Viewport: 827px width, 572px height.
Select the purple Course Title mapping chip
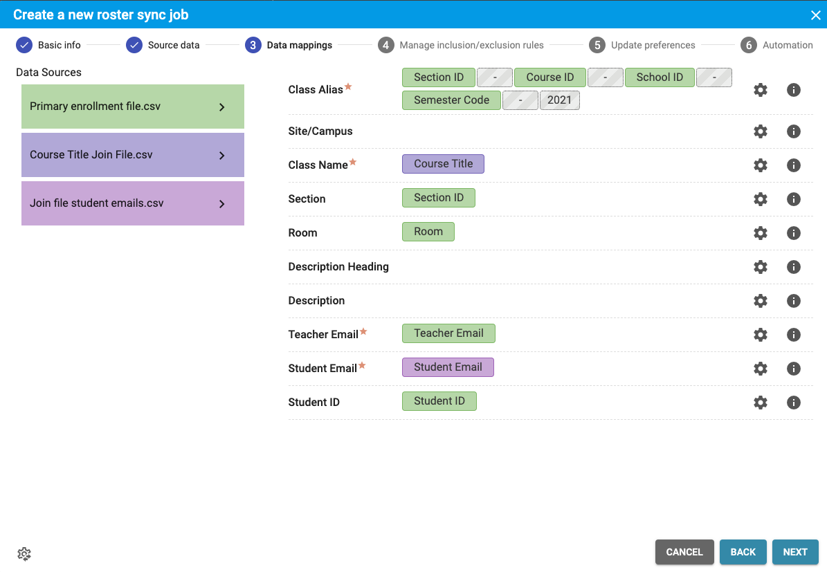point(443,164)
